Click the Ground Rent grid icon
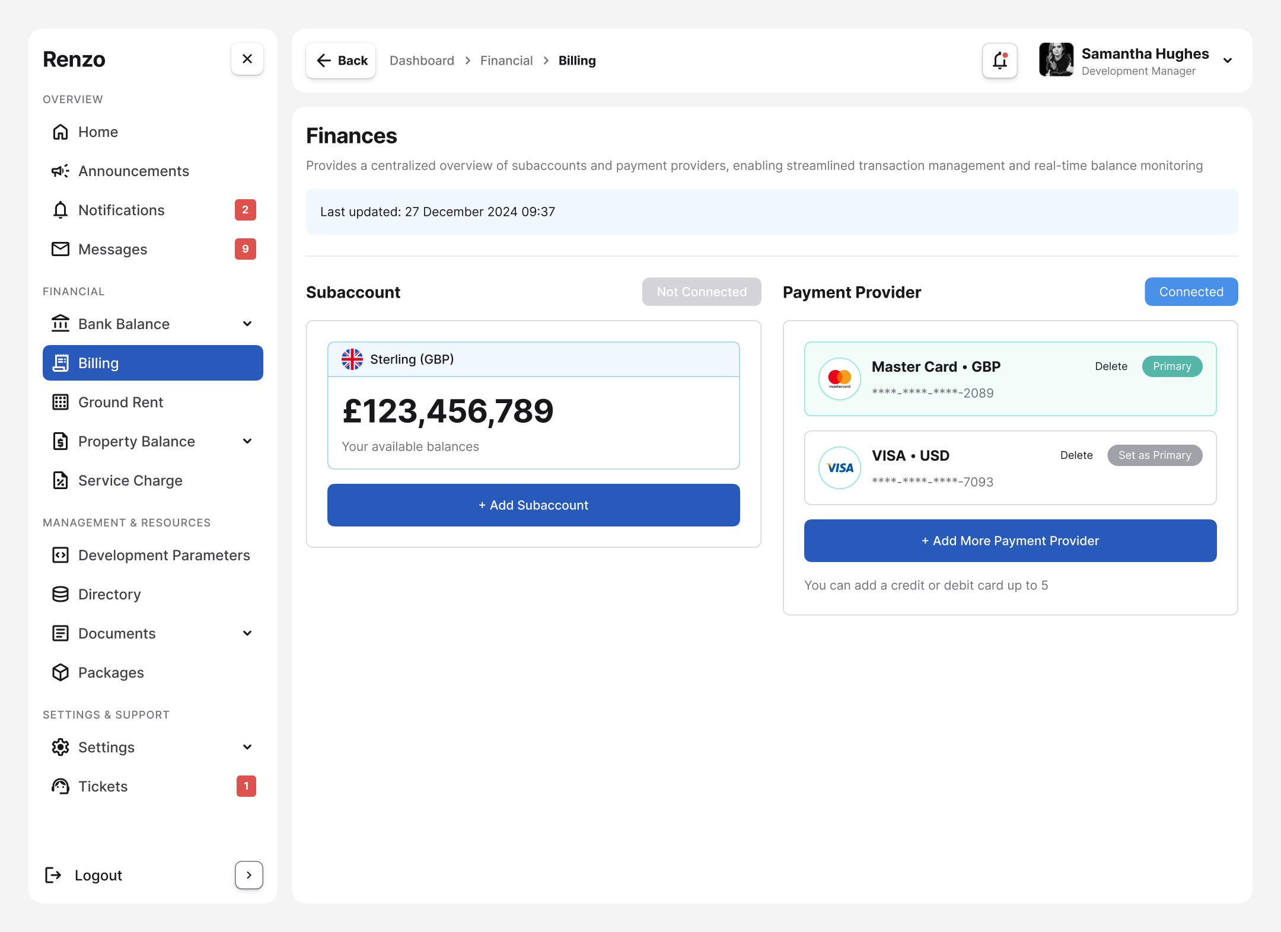This screenshot has width=1281, height=932. click(x=60, y=402)
